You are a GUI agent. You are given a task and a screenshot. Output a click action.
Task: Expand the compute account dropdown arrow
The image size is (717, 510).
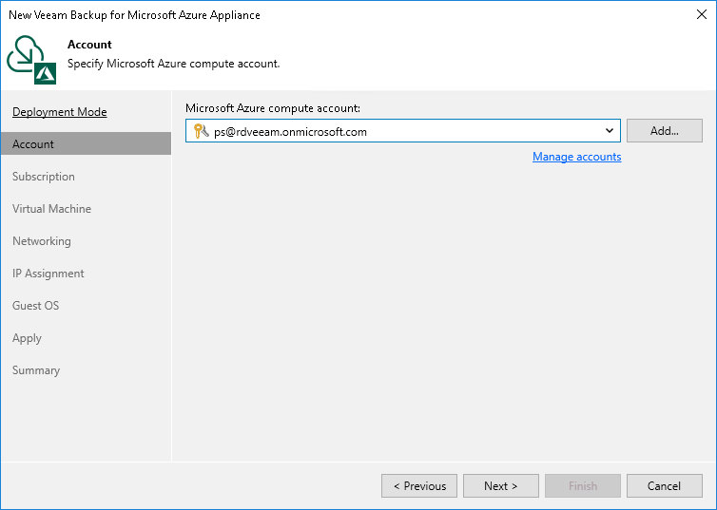(610, 131)
